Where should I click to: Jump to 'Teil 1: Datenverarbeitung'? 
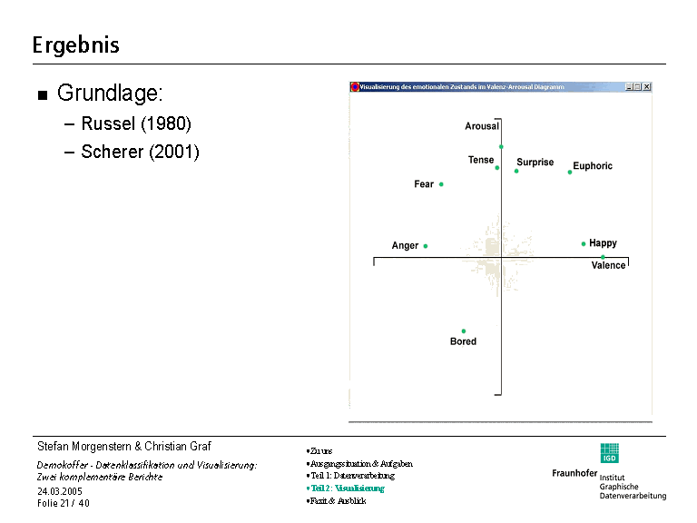click(352, 476)
